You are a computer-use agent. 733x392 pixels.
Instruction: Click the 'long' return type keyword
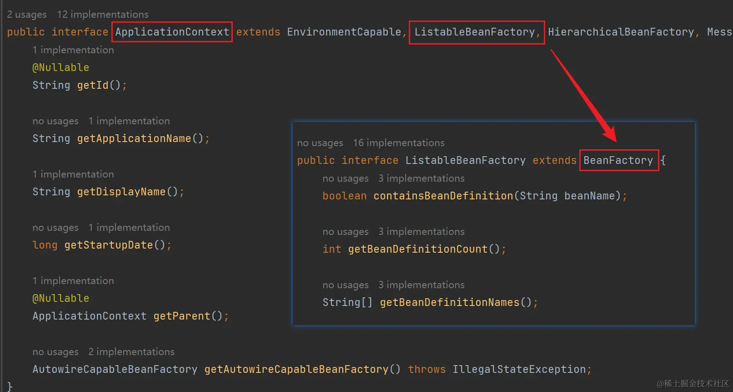coord(45,245)
